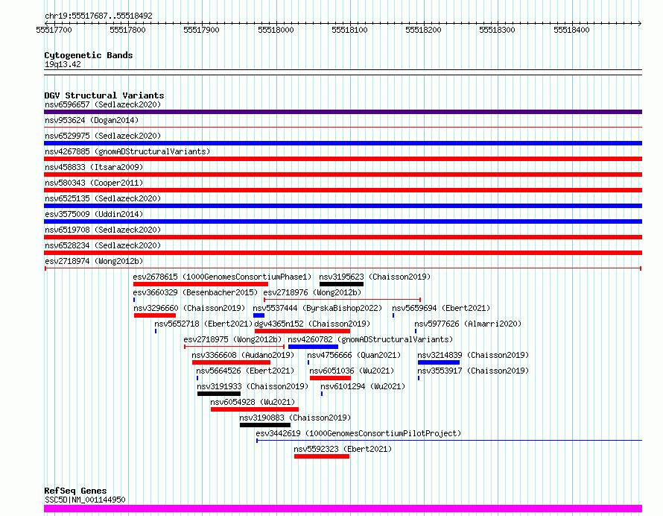Open nsv3296660 (Chaisson2019) variant label

(x=189, y=308)
